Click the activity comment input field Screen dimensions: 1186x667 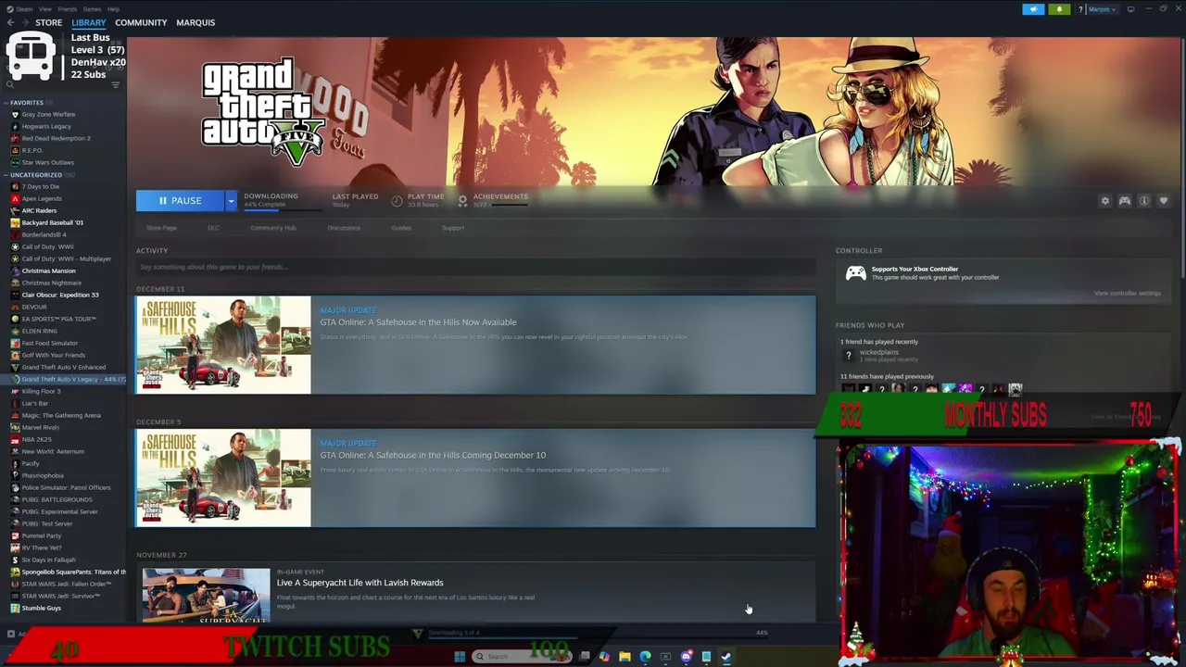475,267
